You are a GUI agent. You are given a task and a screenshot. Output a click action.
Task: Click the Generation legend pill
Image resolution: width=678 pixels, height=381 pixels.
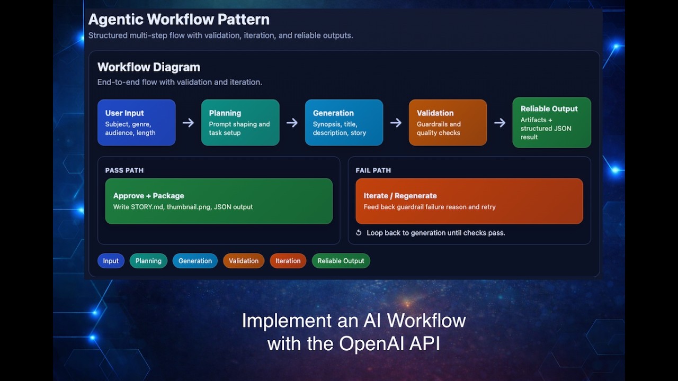coord(195,261)
